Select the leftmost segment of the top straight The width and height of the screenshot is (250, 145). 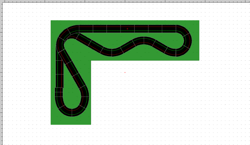pyautogui.click(x=86, y=29)
